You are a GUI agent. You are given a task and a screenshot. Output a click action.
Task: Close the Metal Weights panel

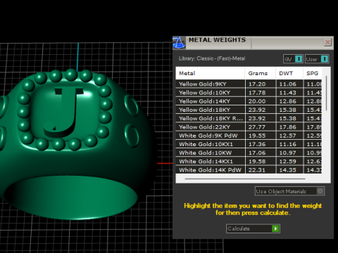327,42
